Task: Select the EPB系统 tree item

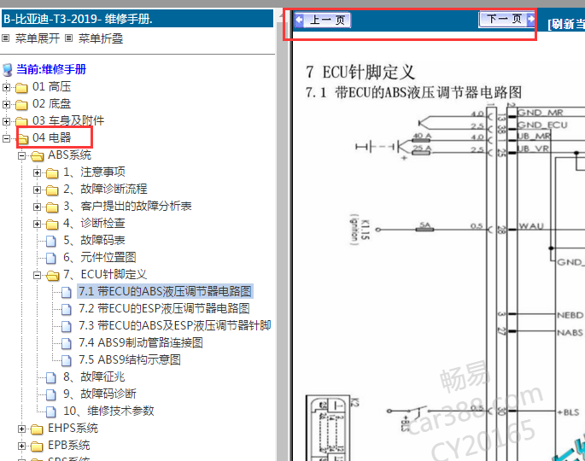Action: pos(69,445)
